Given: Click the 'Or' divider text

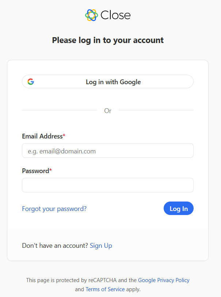Looking at the screenshot, I should click(x=108, y=110).
